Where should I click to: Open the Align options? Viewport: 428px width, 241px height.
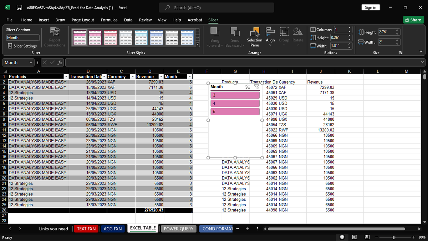(270, 37)
